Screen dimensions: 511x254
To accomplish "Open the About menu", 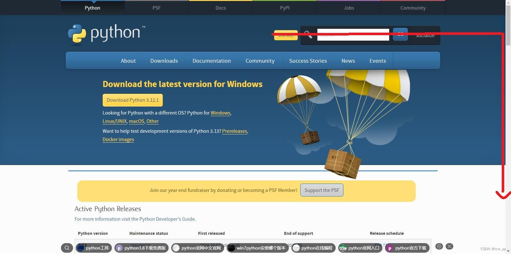I will pos(128,61).
